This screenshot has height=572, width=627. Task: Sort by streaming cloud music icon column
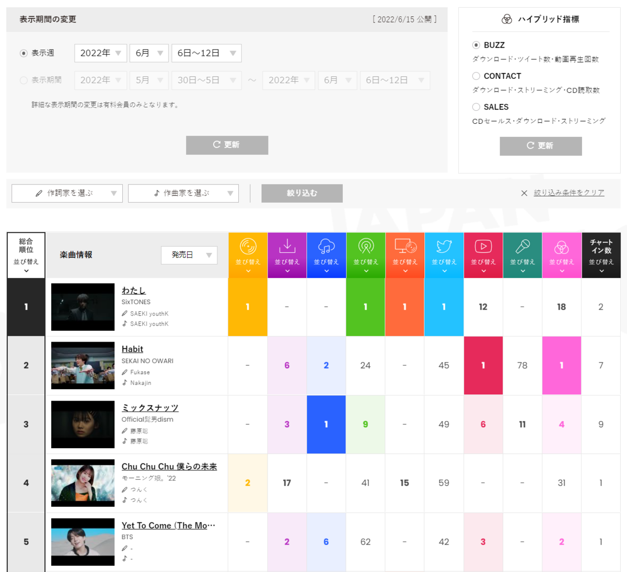point(326,255)
